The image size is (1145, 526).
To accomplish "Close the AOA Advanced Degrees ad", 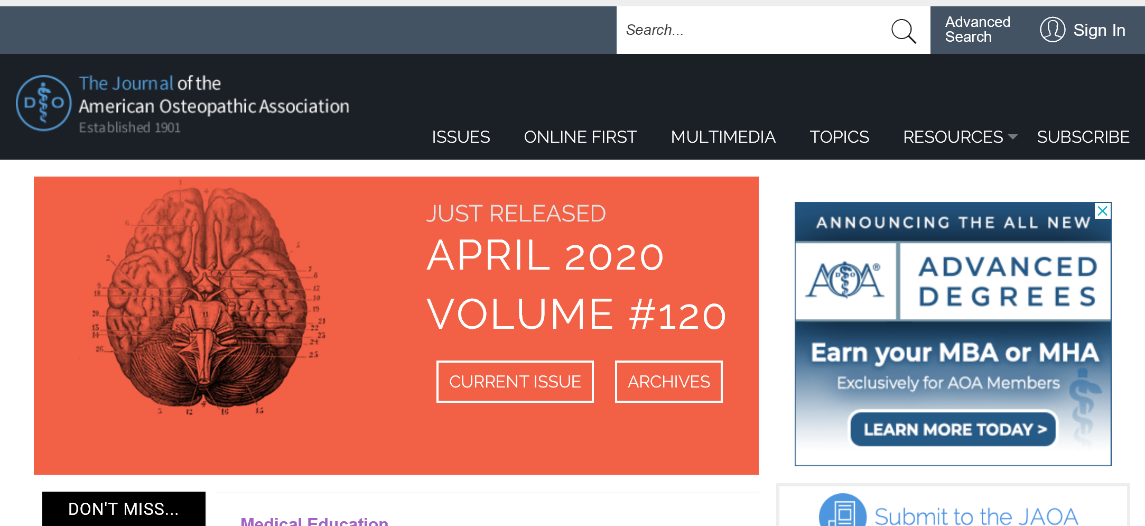I will point(1103,211).
